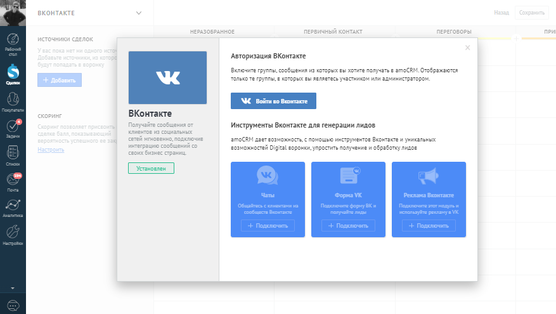Screen dimensions: 556x314
Task: Select the НЕРАЗОБРАННОЕ stage header
Action: coord(212,32)
